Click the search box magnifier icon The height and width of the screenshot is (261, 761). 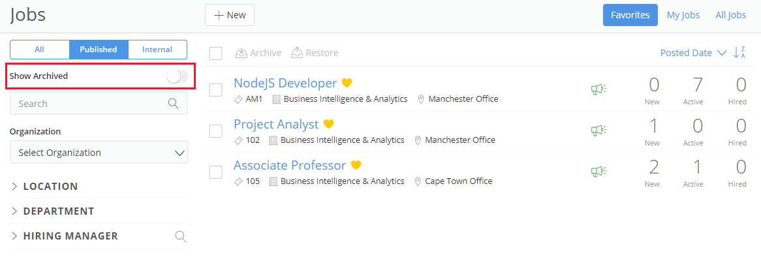173,103
